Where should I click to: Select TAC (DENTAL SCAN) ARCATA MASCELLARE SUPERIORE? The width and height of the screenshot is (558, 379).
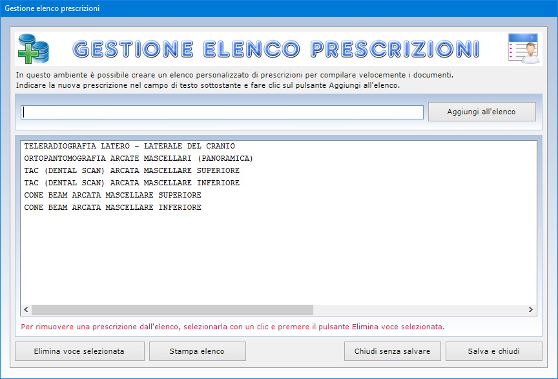(132, 170)
